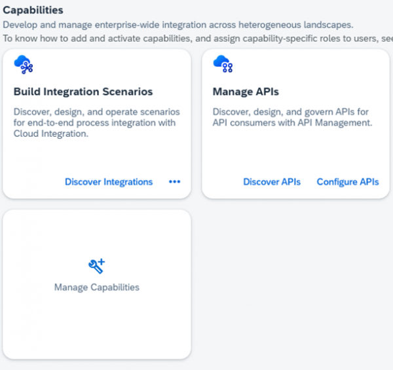The width and height of the screenshot is (393, 370).
Task: Click the Manage APIs description paragraph
Action: coord(292,117)
